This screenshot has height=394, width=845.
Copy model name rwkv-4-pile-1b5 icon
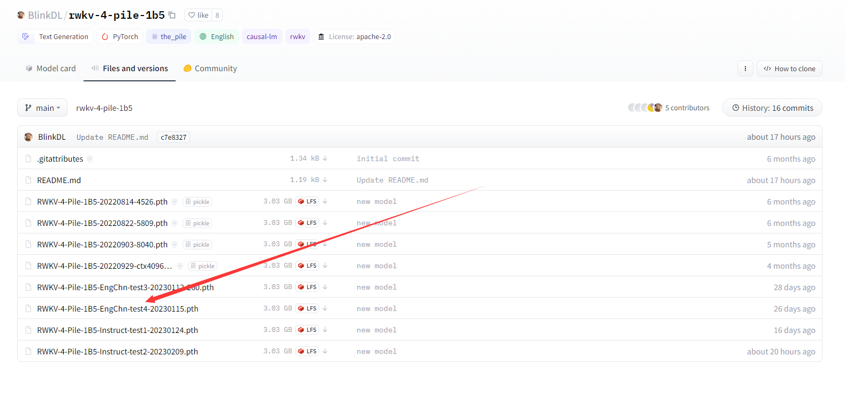(172, 15)
